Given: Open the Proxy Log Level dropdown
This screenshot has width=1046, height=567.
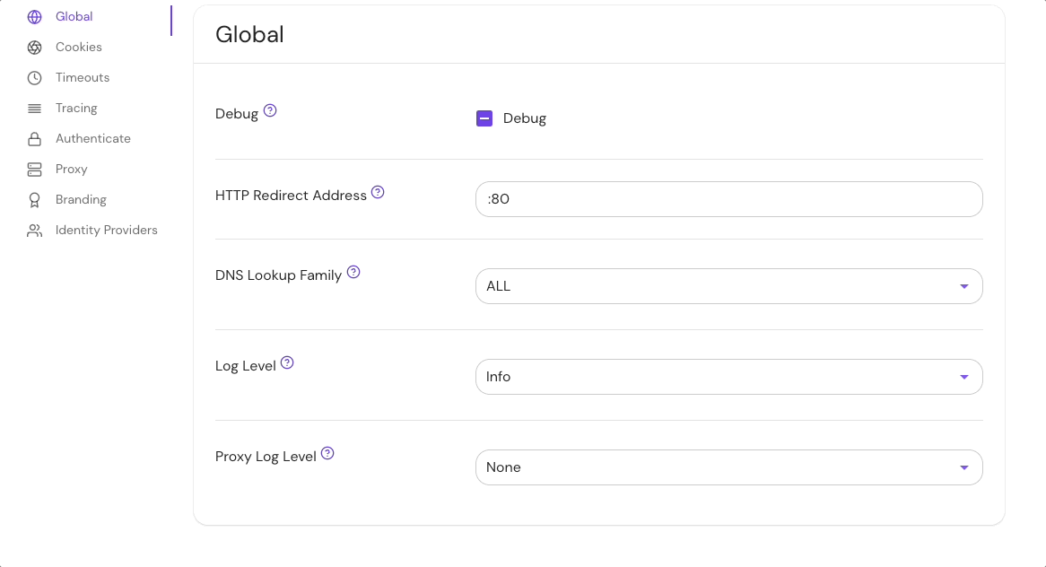Looking at the screenshot, I should (x=728, y=467).
